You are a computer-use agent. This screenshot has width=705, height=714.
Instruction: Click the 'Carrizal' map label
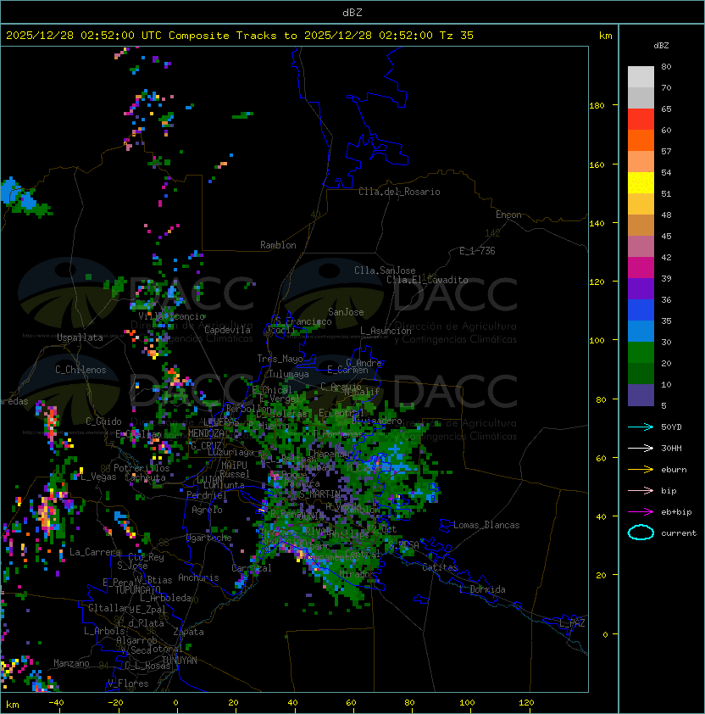[x=252, y=568]
